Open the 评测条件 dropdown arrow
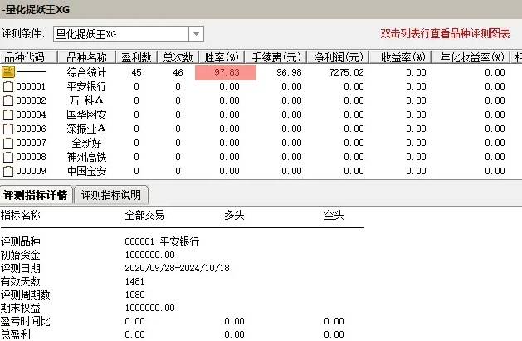This screenshot has width=522, height=341. 196,34
